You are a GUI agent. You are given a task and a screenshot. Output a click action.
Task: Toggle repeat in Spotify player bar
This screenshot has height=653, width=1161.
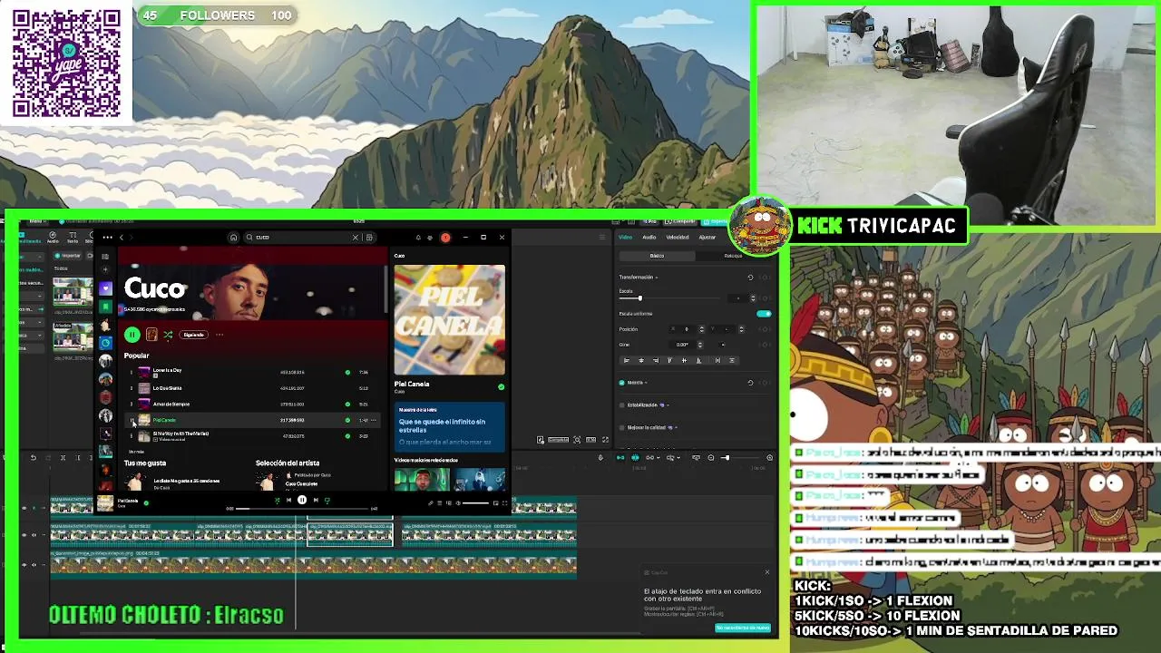point(327,500)
